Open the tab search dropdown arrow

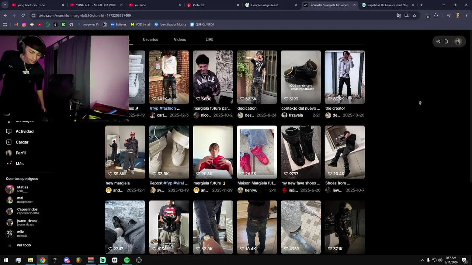click(x=5, y=5)
